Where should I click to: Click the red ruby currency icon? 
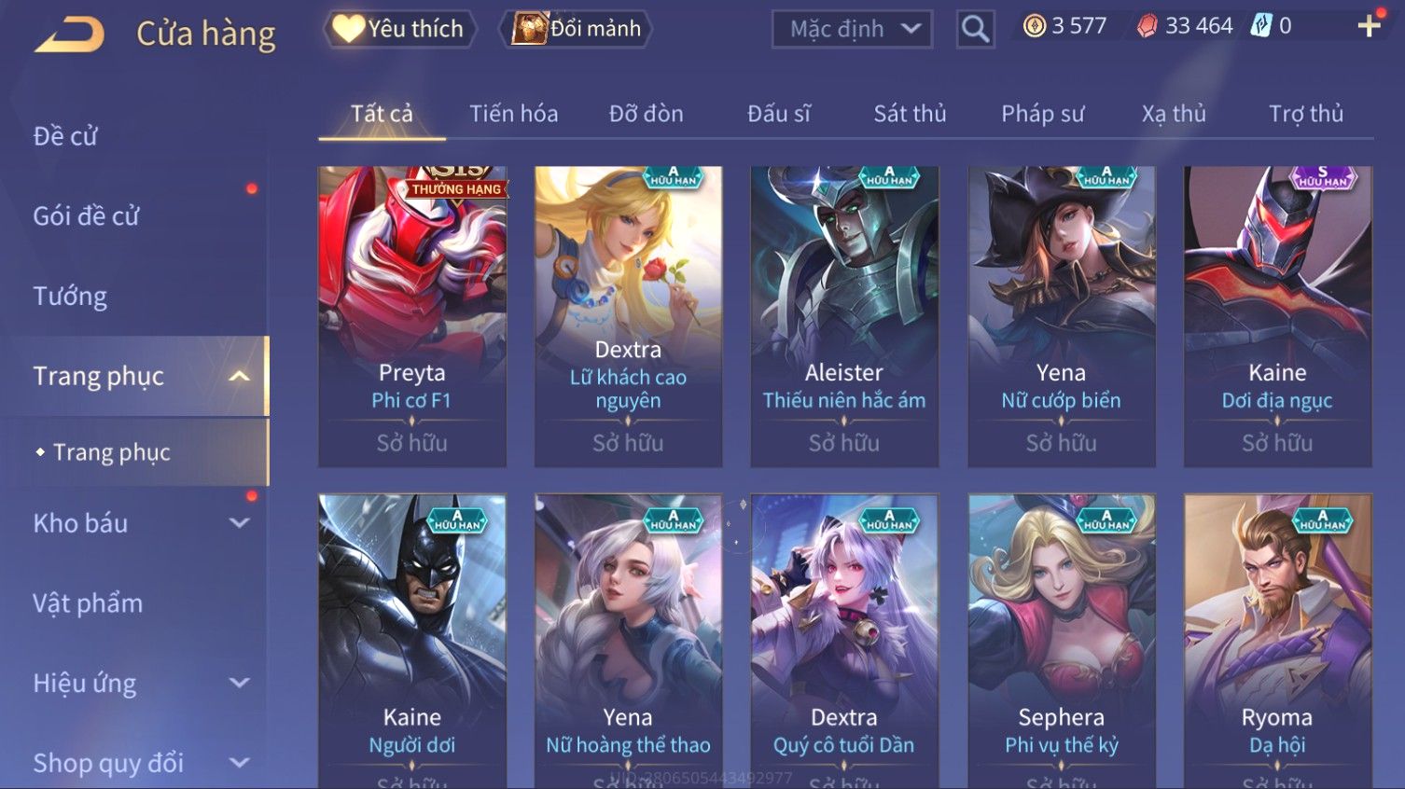tap(1147, 26)
